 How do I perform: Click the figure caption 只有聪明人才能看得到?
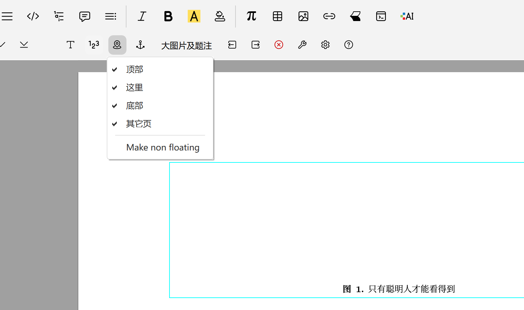tap(411, 289)
